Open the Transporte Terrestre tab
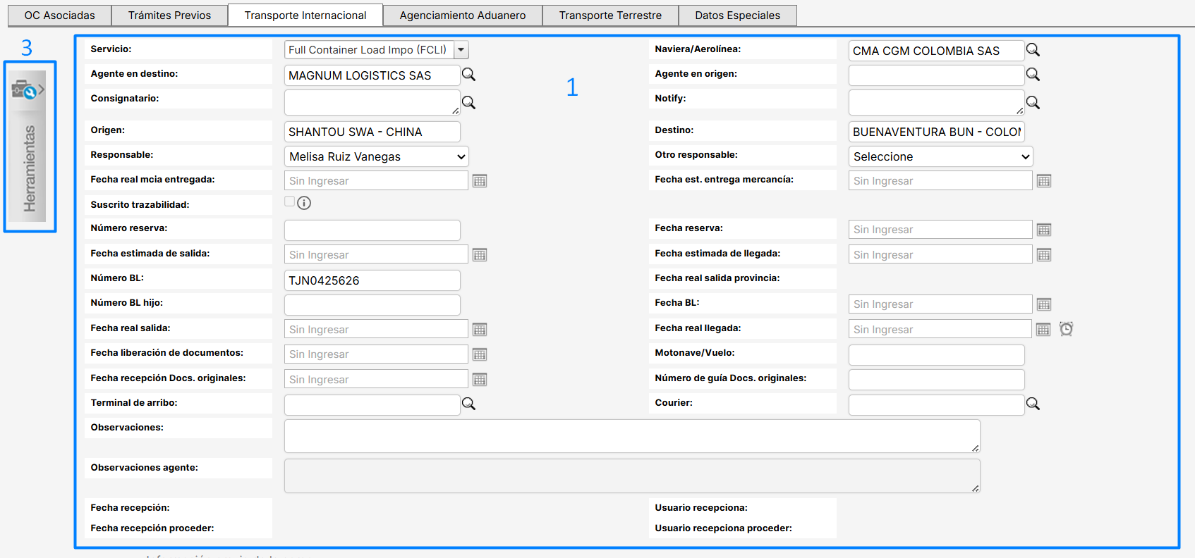 pos(610,15)
